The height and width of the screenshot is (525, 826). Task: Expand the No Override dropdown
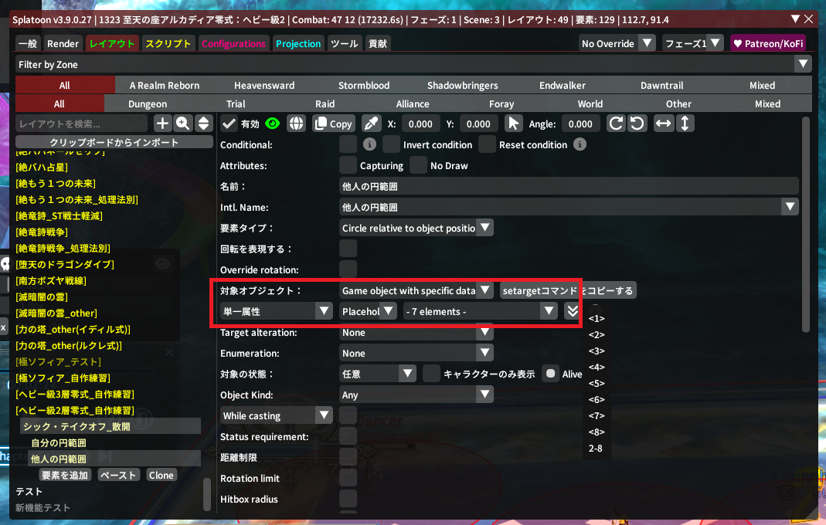tap(617, 44)
